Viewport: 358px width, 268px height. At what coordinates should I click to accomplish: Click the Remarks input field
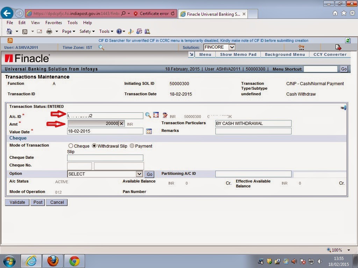click(x=253, y=131)
